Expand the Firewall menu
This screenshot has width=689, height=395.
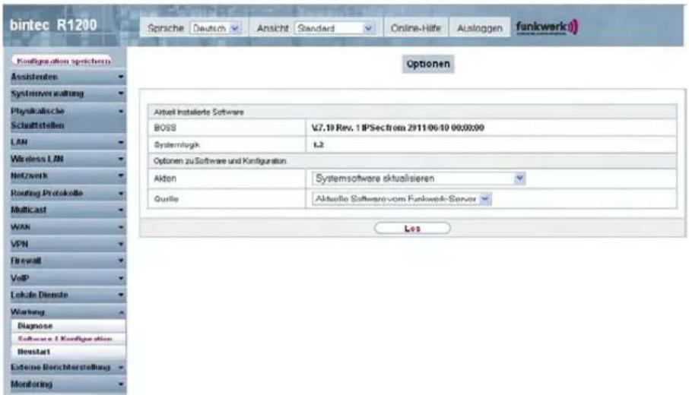67,261
